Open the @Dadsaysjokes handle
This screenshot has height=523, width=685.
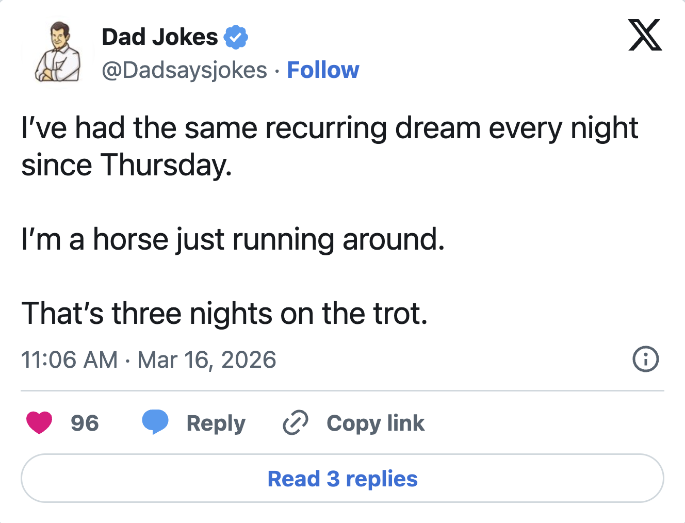tap(185, 70)
